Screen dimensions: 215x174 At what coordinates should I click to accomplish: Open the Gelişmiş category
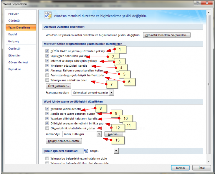(x=14, y=41)
